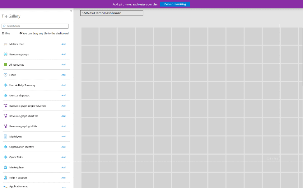Select the All resources label
The image size is (303, 188).
click(x=16, y=65)
